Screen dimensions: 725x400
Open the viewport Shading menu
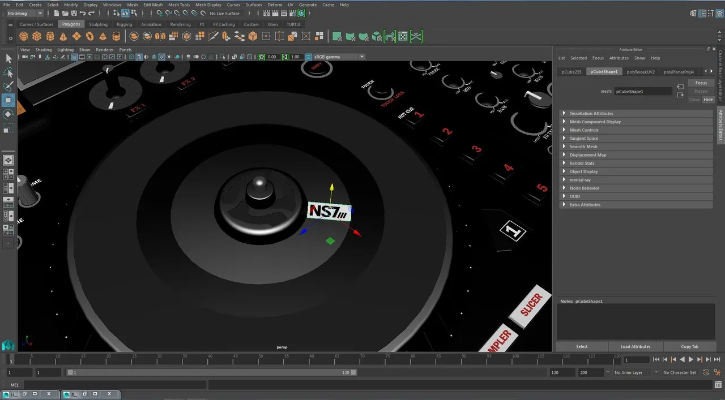(x=43, y=50)
